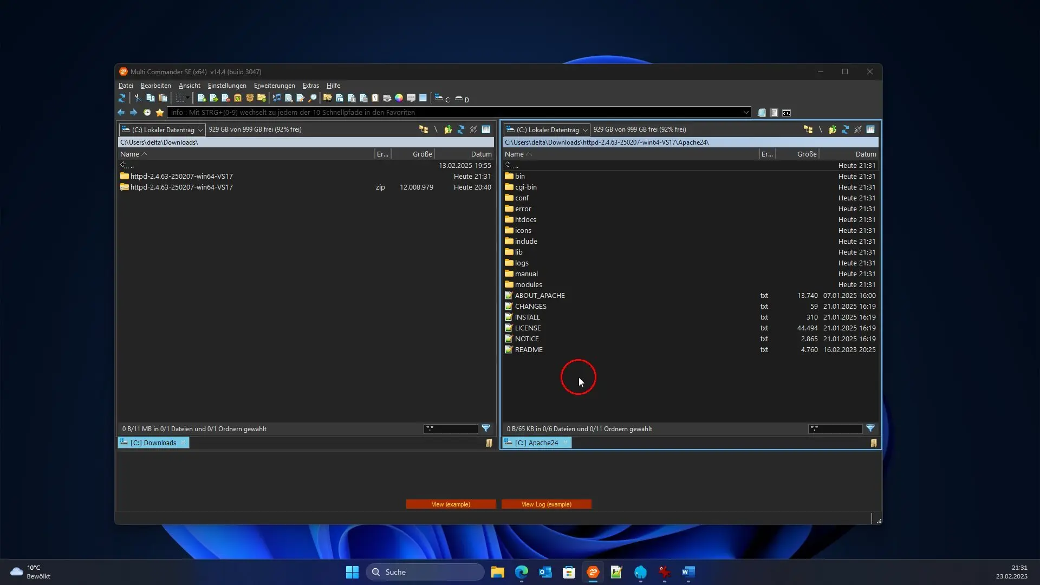Click the new file icon with green plus
Viewport: 1040px width, 585px height.
click(x=201, y=98)
